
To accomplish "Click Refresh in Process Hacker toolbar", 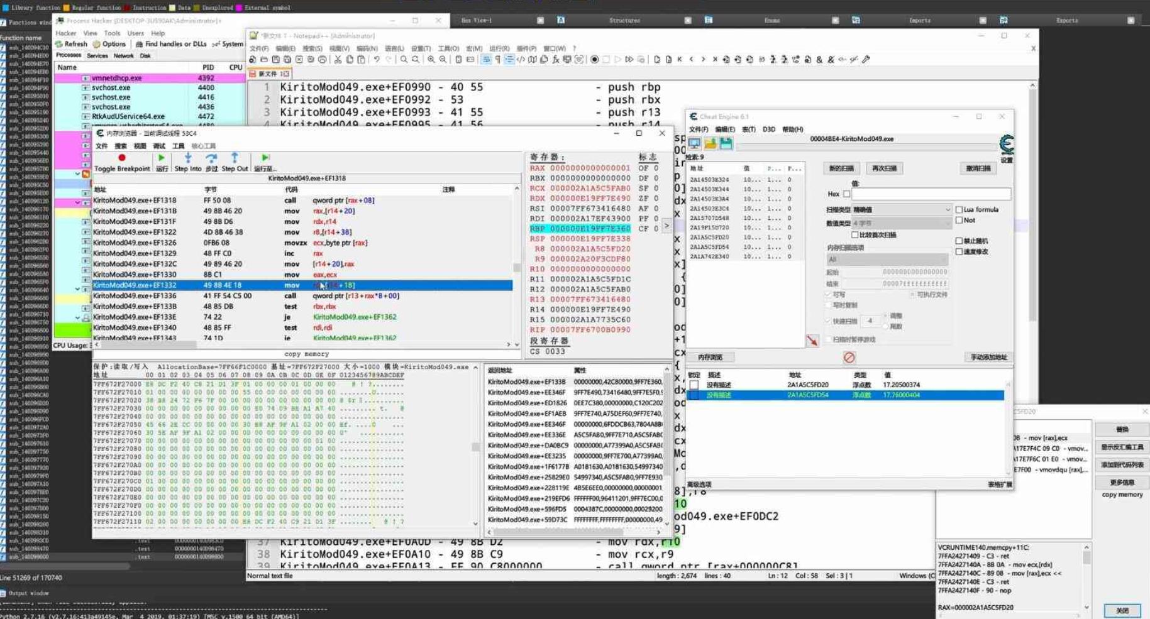I will click(71, 44).
